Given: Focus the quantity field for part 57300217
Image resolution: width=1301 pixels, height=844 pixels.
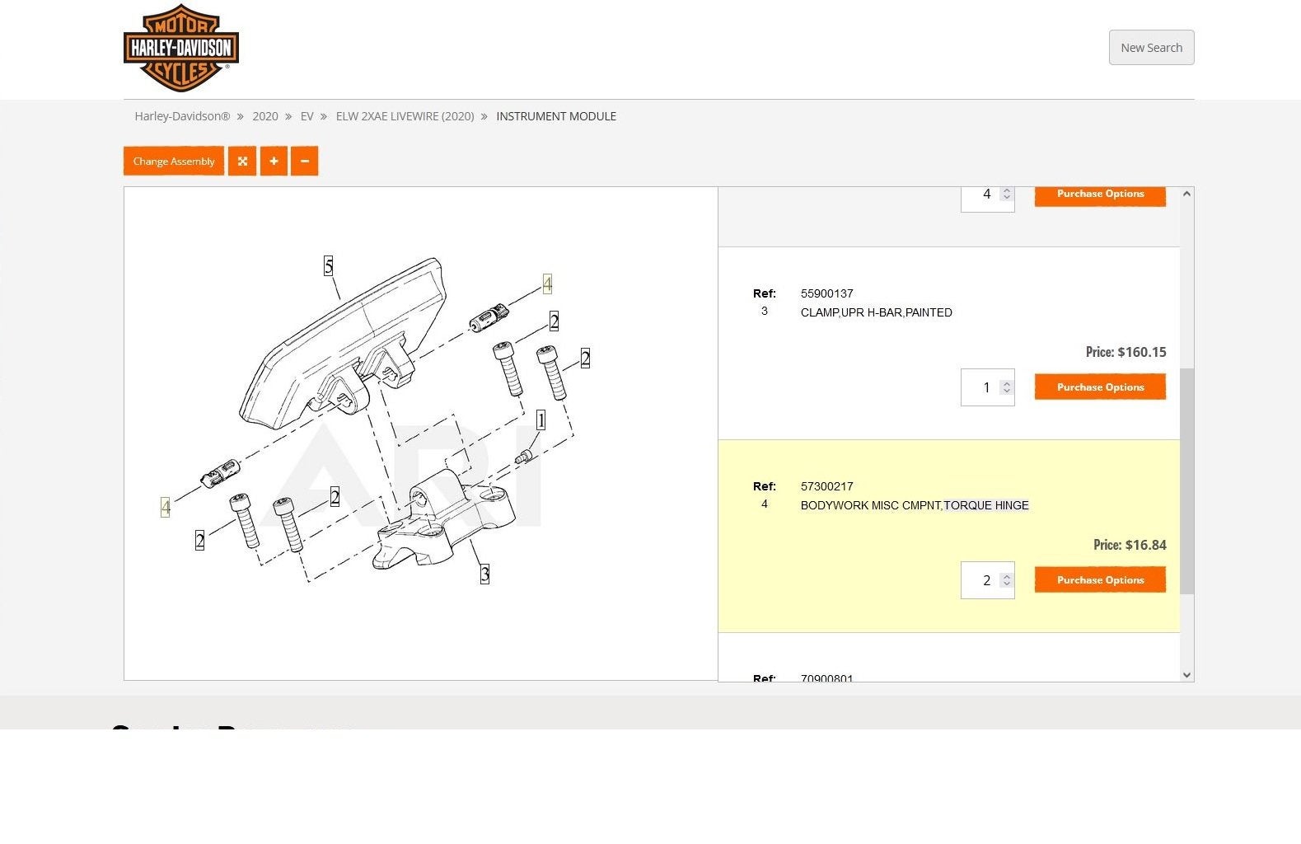Looking at the screenshot, I should [x=987, y=580].
